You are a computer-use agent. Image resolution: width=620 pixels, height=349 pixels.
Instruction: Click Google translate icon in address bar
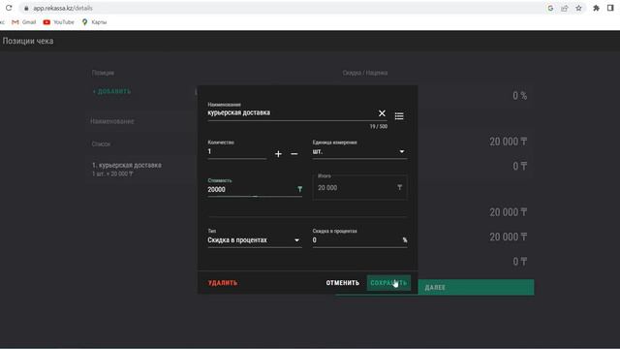(x=550, y=8)
